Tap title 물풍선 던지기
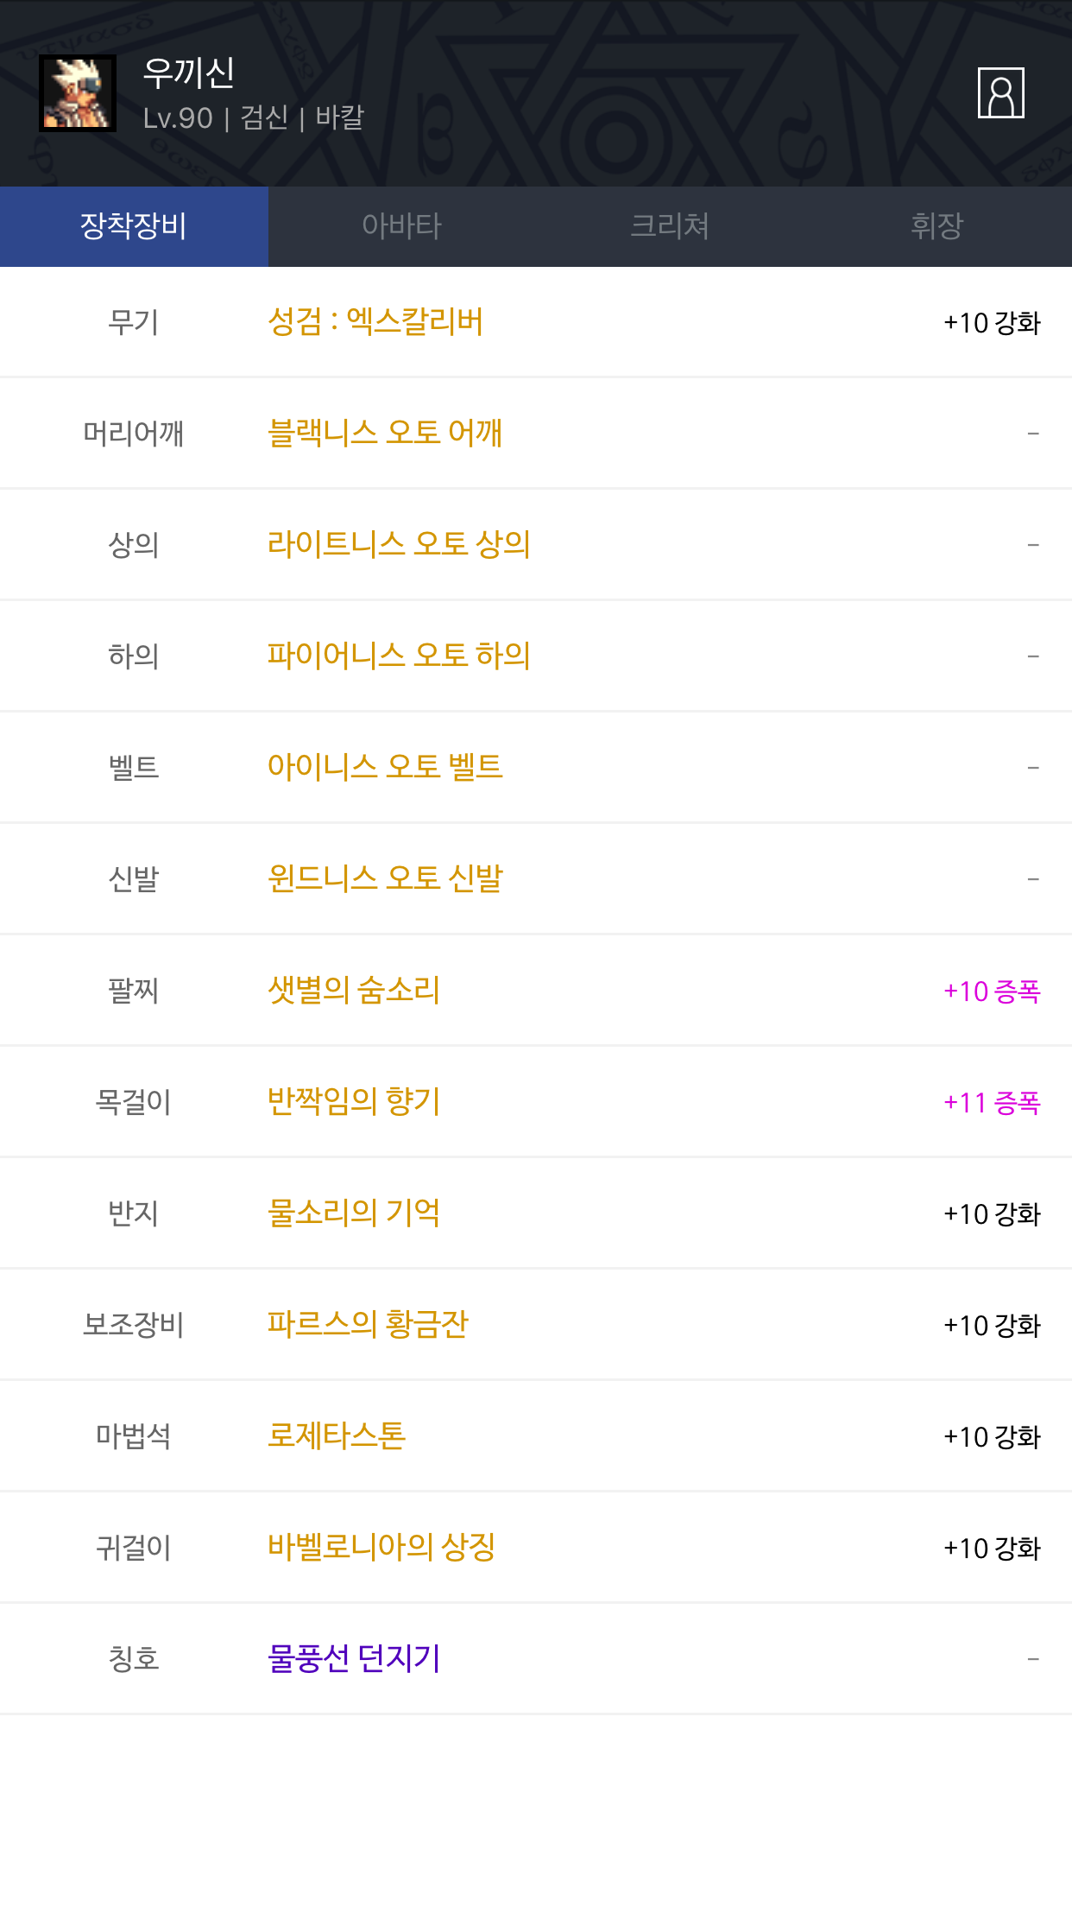 tap(354, 1658)
